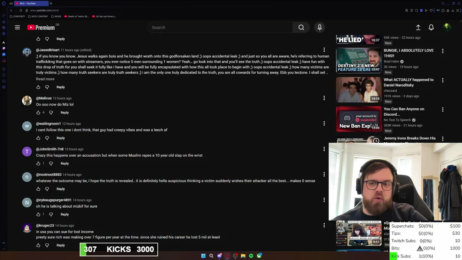Open options menu for @nyleaugspurger4891's comment
Image resolution: width=462 pixels, height=260 pixels.
click(324, 200)
